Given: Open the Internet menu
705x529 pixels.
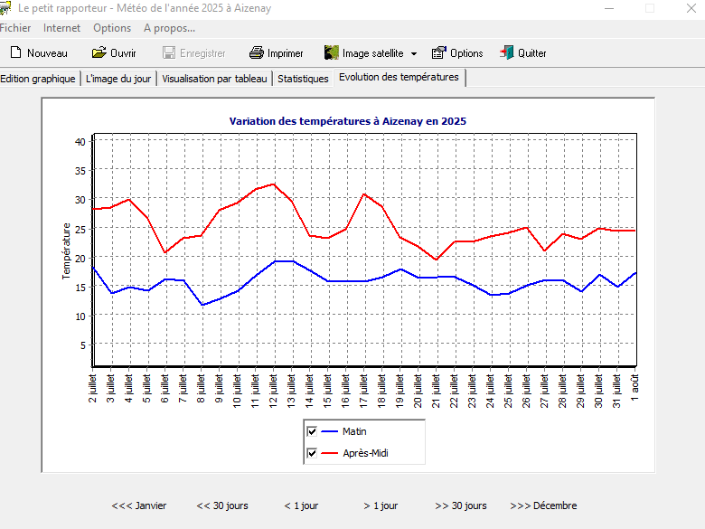Looking at the screenshot, I should [x=61, y=28].
